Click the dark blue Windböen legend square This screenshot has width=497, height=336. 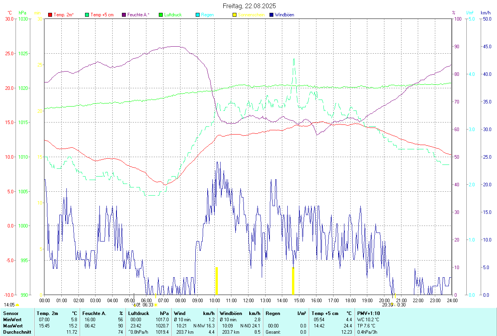coord(271,15)
